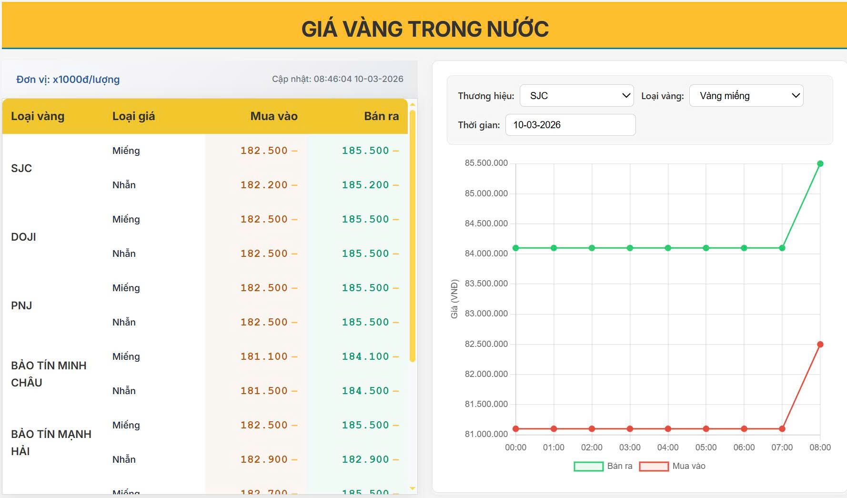Click Bảo Tín Minh Châu Nhẫn sell 184.500
This screenshot has height=498, width=847.
click(365, 391)
